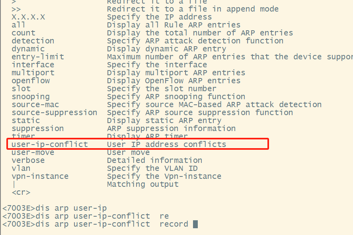Image resolution: width=353 pixels, height=235 pixels.
Task: Click the user-move keyword line
Action: coord(33,152)
